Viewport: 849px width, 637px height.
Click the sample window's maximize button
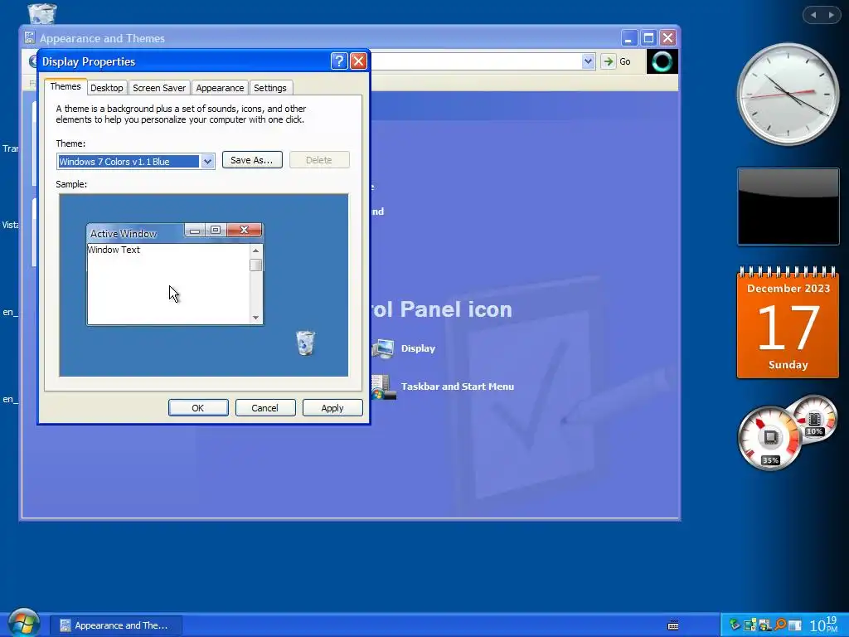(x=216, y=230)
